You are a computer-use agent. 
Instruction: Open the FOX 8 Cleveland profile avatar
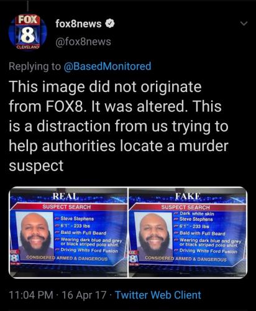[x=27, y=31]
